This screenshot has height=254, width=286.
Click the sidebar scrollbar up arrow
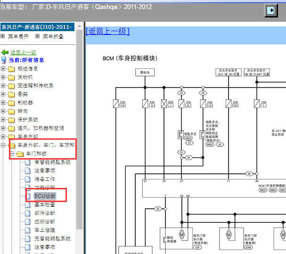79,26
